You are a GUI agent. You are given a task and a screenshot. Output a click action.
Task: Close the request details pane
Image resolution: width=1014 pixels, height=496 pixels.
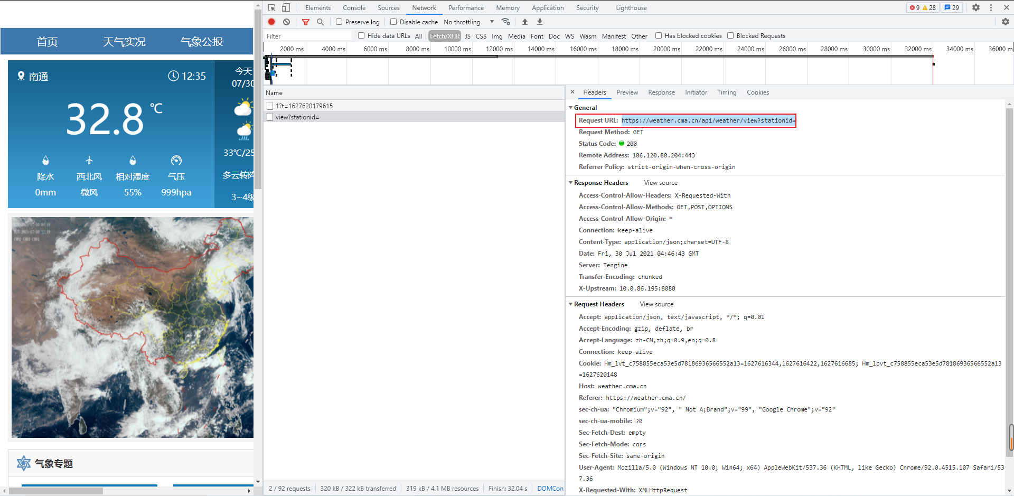(x=572, y=92)
